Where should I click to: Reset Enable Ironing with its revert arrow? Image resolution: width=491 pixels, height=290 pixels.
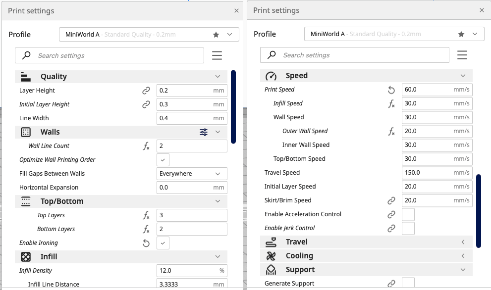point(146,243)
